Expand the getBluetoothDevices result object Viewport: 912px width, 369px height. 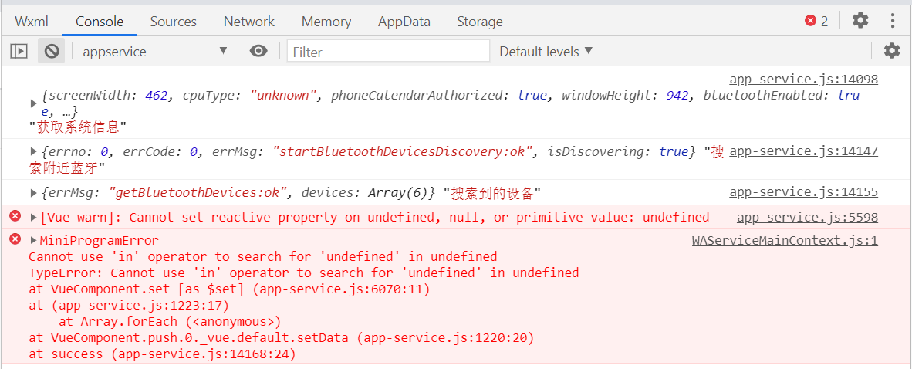[x=34, y=193]
